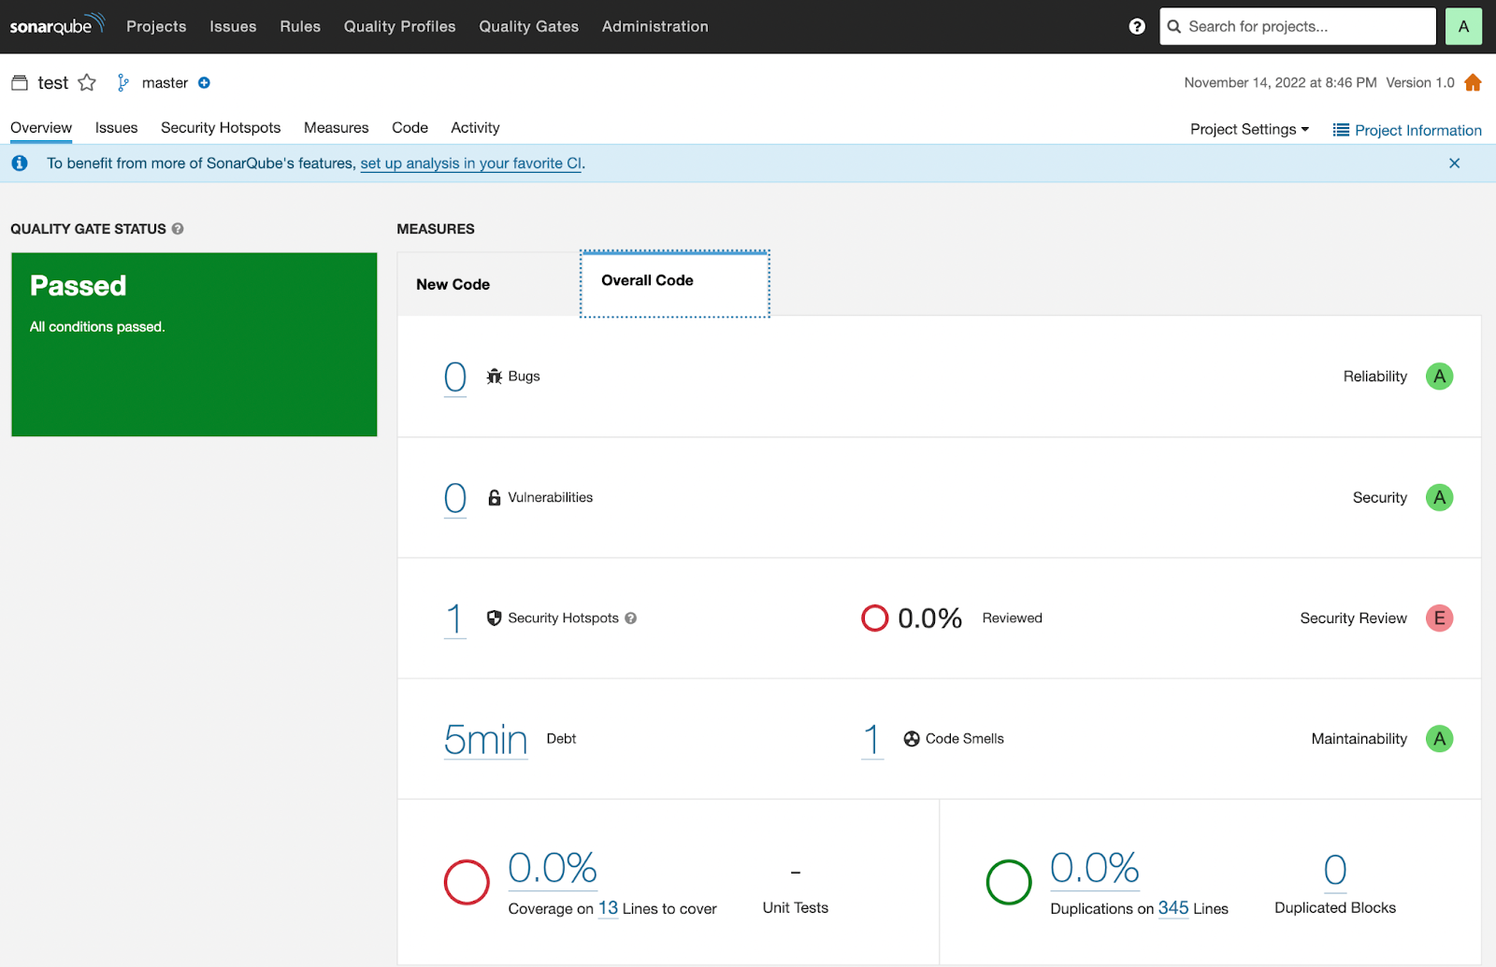Open the help tooltip beside Security Hotspots

click(630, 618)
